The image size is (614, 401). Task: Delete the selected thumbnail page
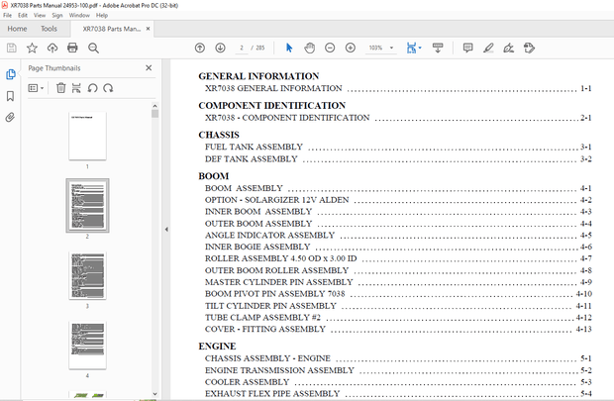point(60,88)
